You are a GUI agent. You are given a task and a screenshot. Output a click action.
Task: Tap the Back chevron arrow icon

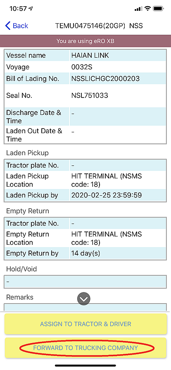pos(7,25)
